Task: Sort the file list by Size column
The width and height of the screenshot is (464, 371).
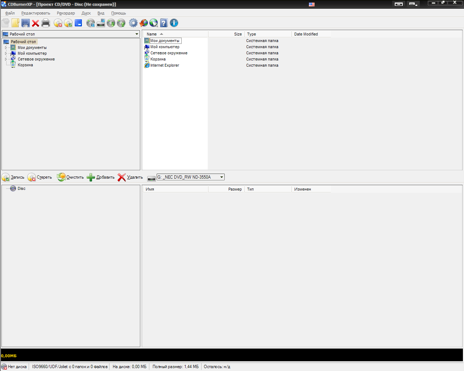Action: pyautogui.click(x=226, y=34)
